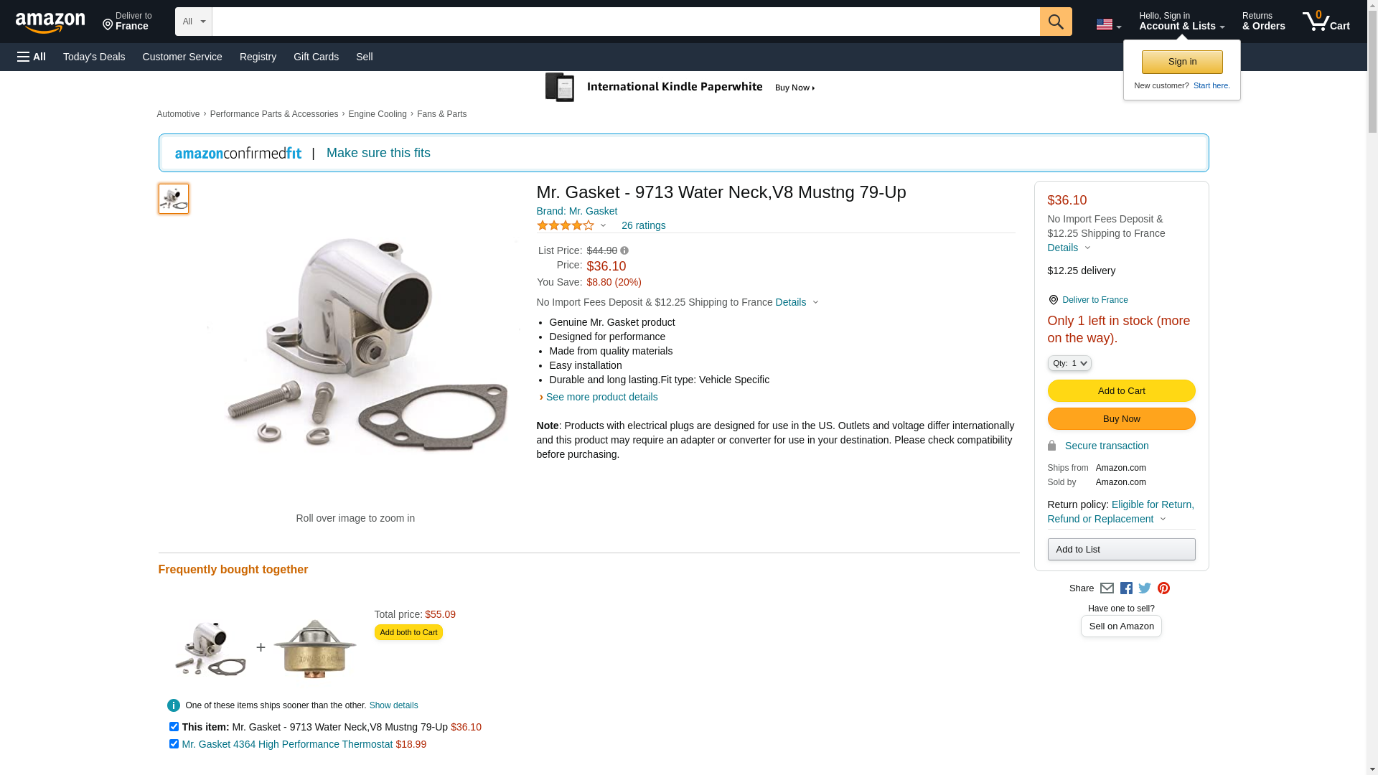This screenshot has height=775, width=1378.
Task: Uncheck the Mr. Gasket 4364 Thermostat checkbox
Action: coord(174,744)
